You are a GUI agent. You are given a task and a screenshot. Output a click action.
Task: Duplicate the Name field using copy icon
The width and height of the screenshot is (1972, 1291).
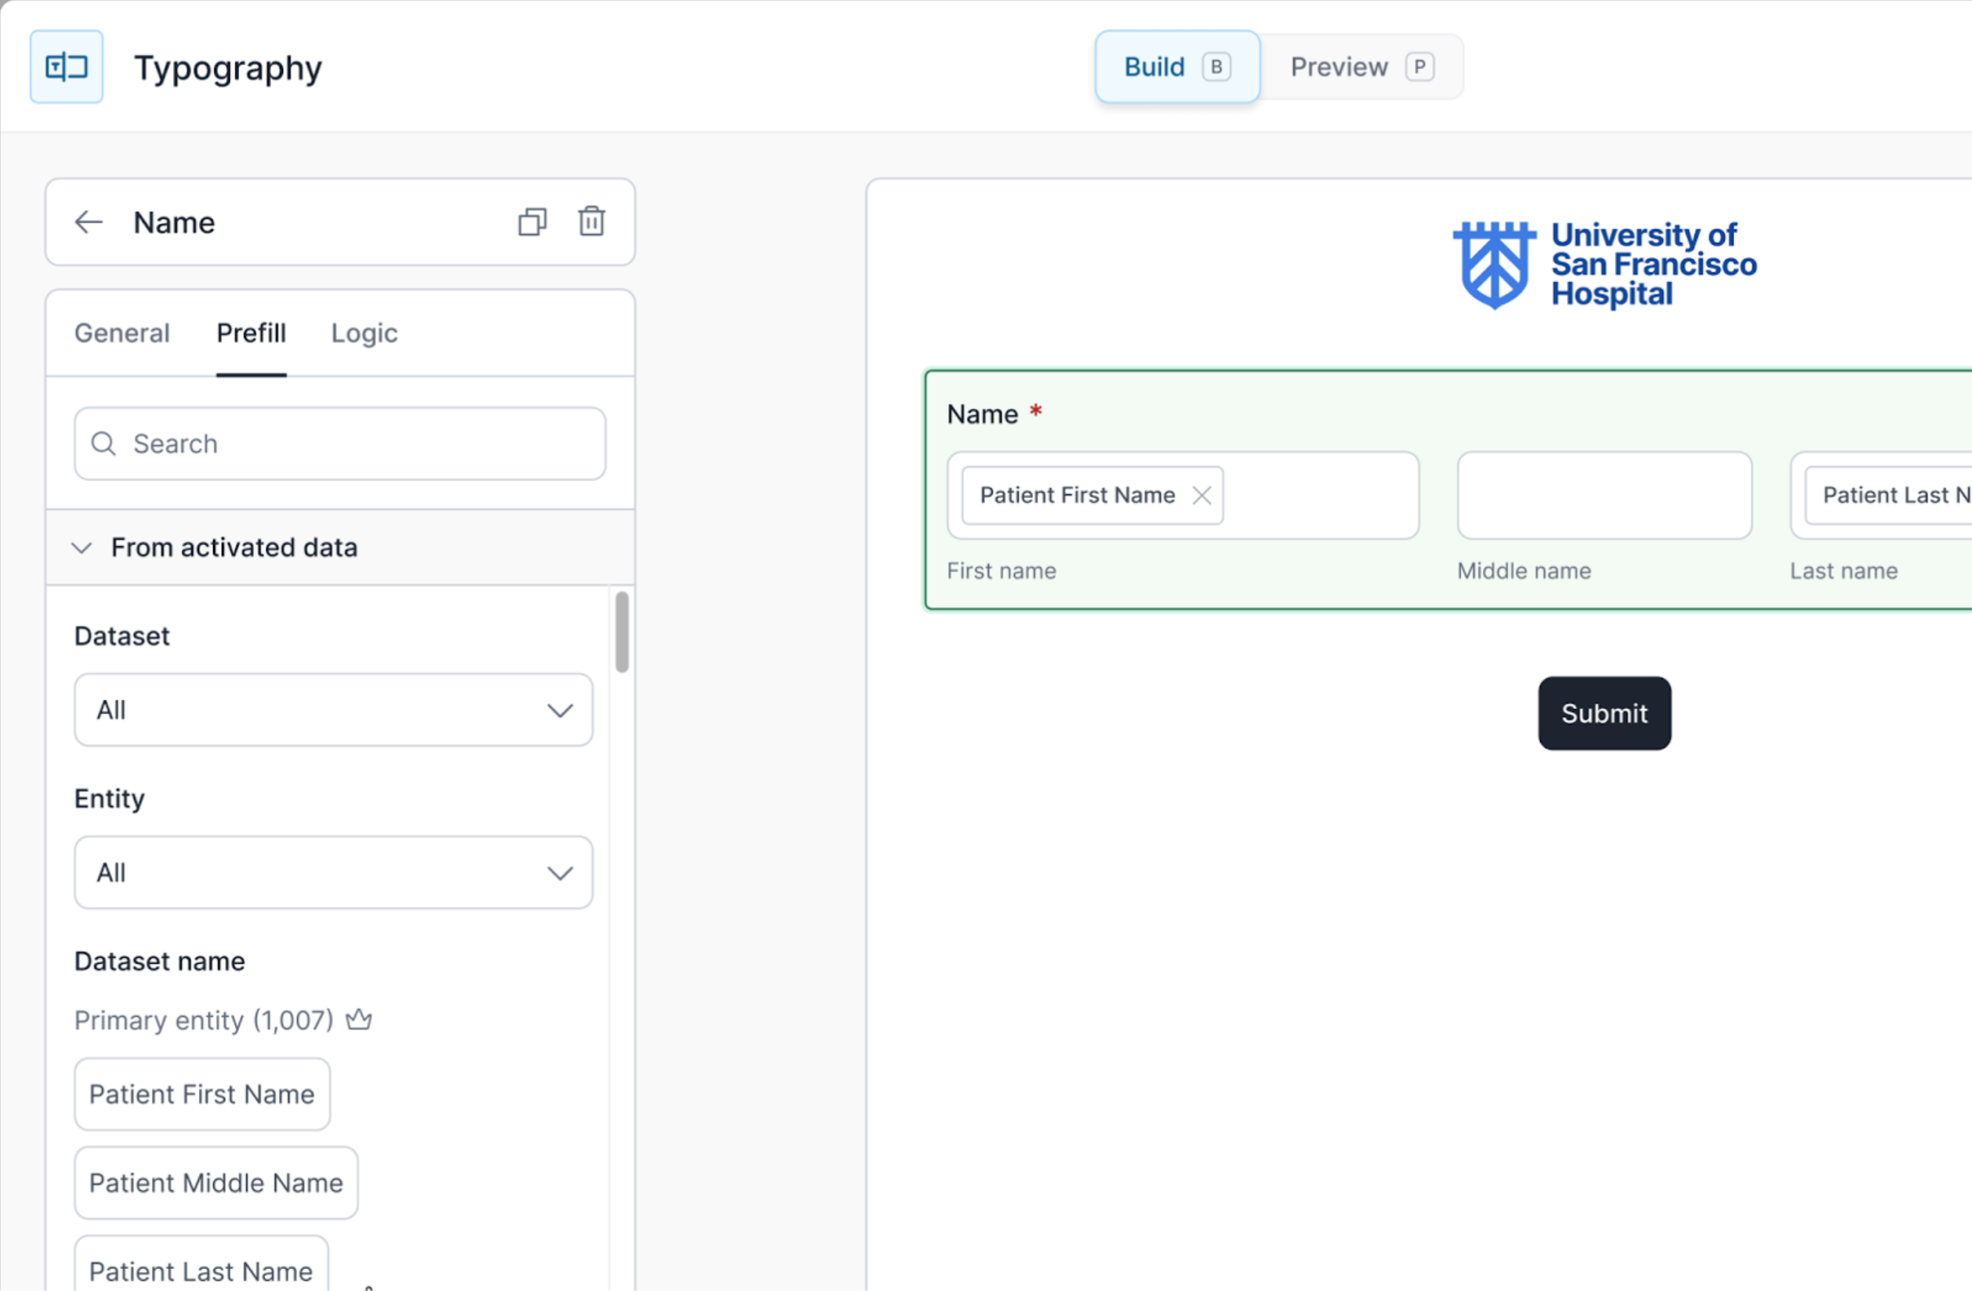(532, 221)
